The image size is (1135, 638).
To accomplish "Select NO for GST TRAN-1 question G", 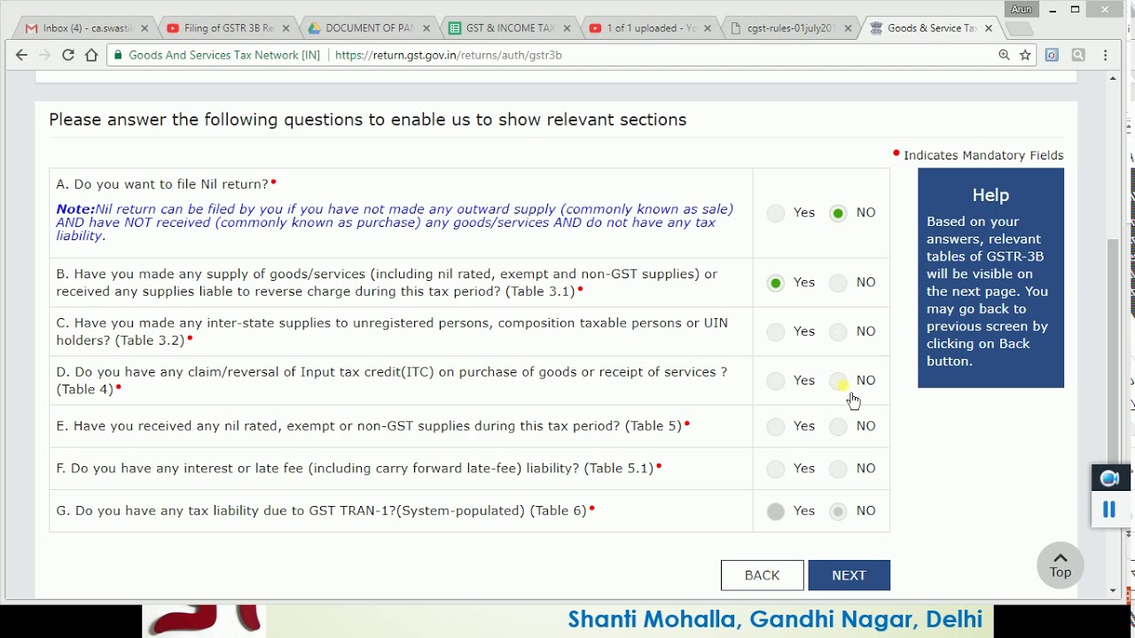I will click(838, 511).
